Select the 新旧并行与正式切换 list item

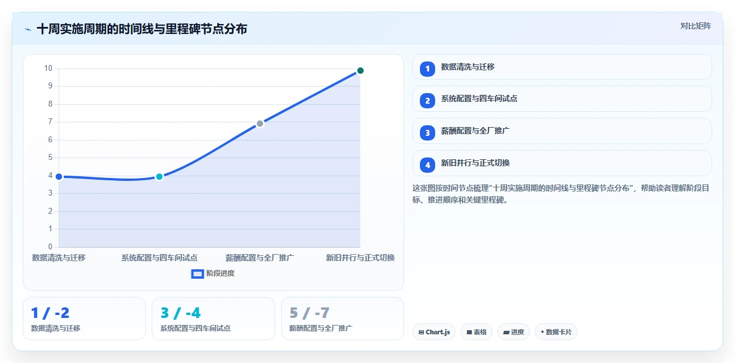[x=562, y=163]
